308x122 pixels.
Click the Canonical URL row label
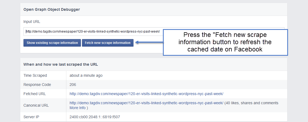click(36, 105)
